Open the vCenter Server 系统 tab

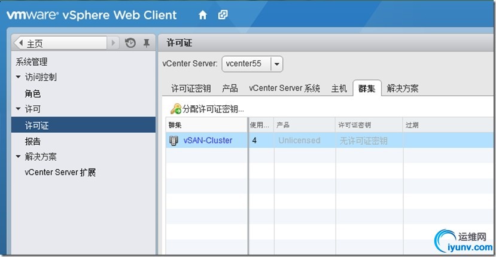click(x=284, y=88)
